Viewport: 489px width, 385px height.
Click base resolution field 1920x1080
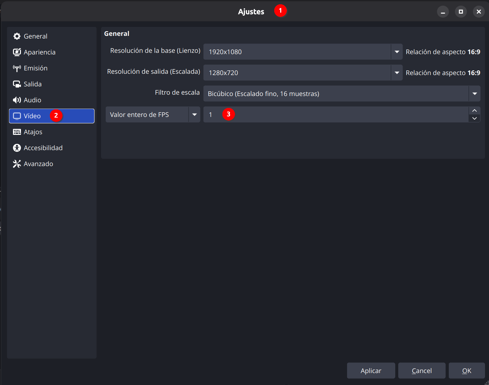[x=297, y=52]
